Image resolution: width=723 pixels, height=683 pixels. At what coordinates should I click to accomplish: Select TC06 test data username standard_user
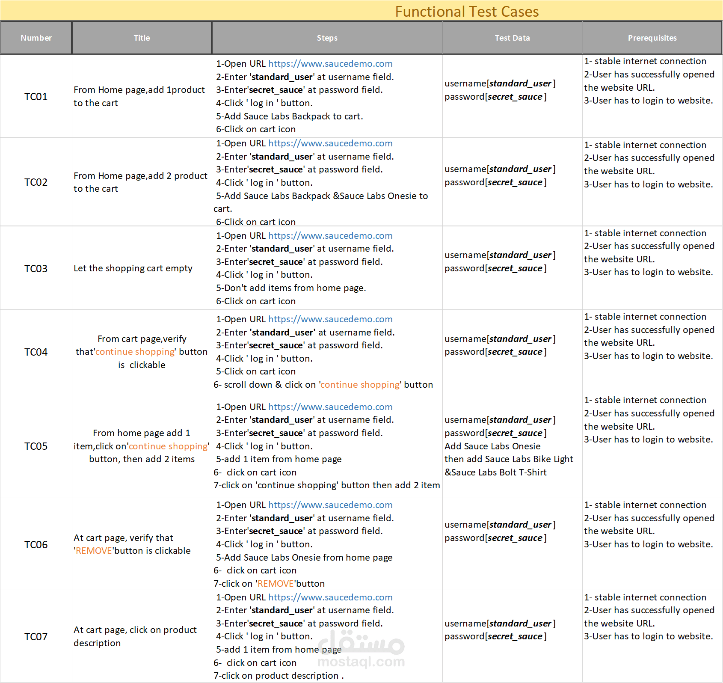pos(500,525)
